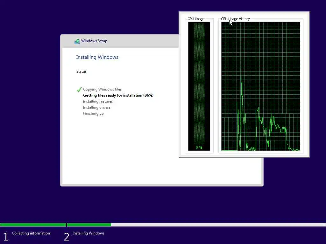Click the green checkmark beside Copying Windows files
Screen dimensions: 326x244
[79, 89]
